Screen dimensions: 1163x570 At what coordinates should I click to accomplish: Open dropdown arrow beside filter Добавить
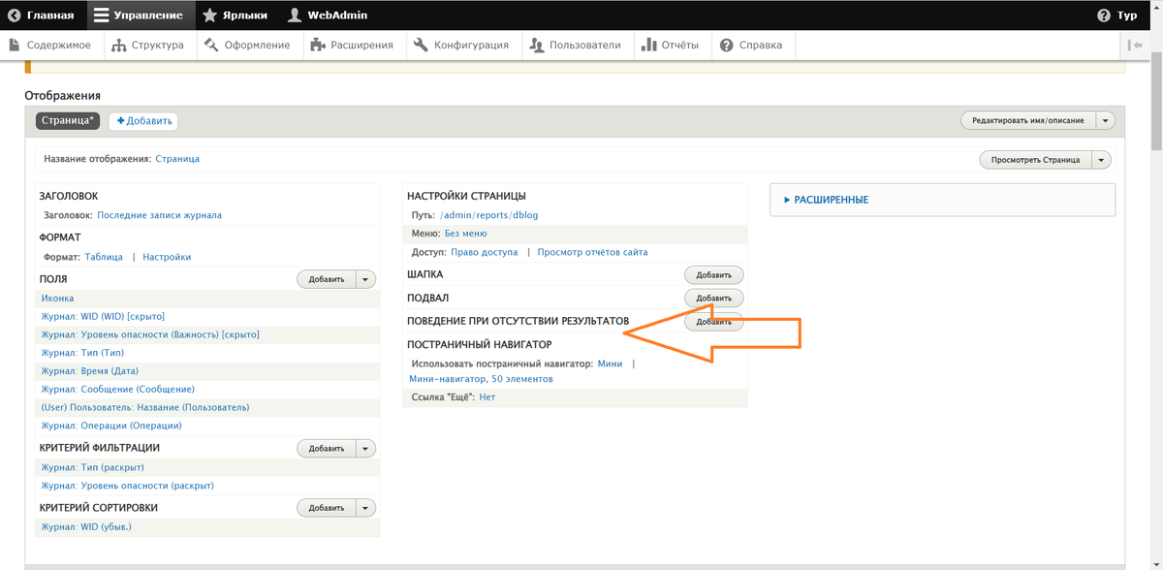(365, 449)
